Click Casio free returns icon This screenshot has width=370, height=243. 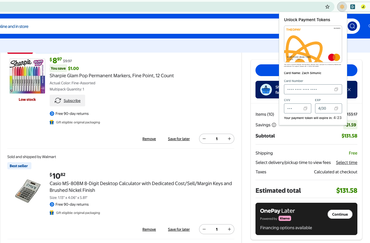tap(52, 205)
